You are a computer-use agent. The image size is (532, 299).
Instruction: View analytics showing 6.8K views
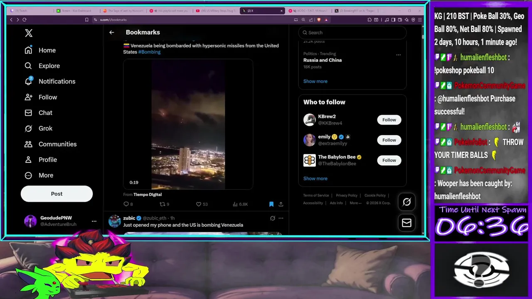click(x=240, y=204)
